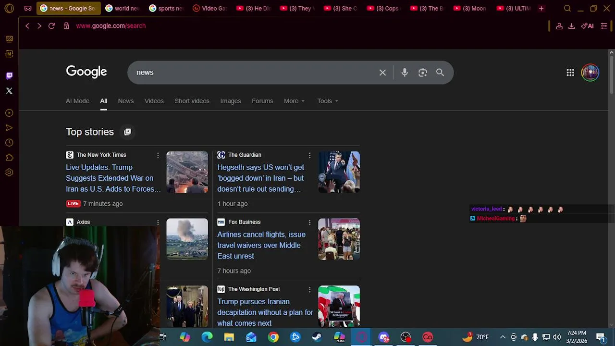Open the profile account icon in toolbar
615x346 pixels.
coord(559,26)
